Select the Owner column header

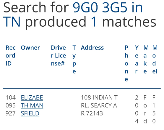click(x=30, y=48)
